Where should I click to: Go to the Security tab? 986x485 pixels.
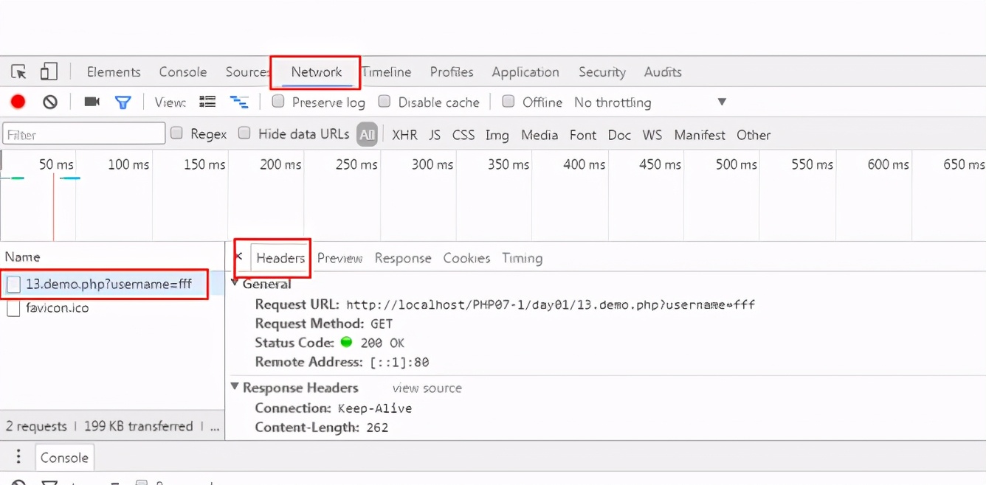602,71
